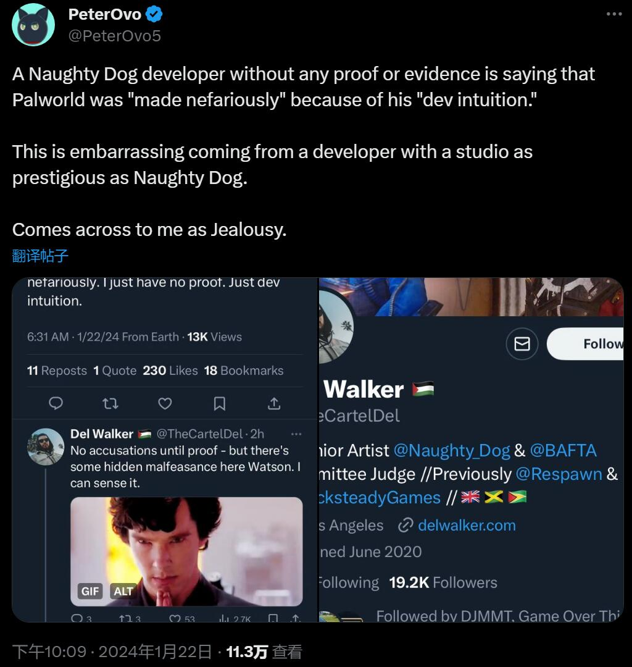This screenshot has height=667, width=632.
Task: Open Del Walker reply's three-dot menu
Action: pos(296,434)
